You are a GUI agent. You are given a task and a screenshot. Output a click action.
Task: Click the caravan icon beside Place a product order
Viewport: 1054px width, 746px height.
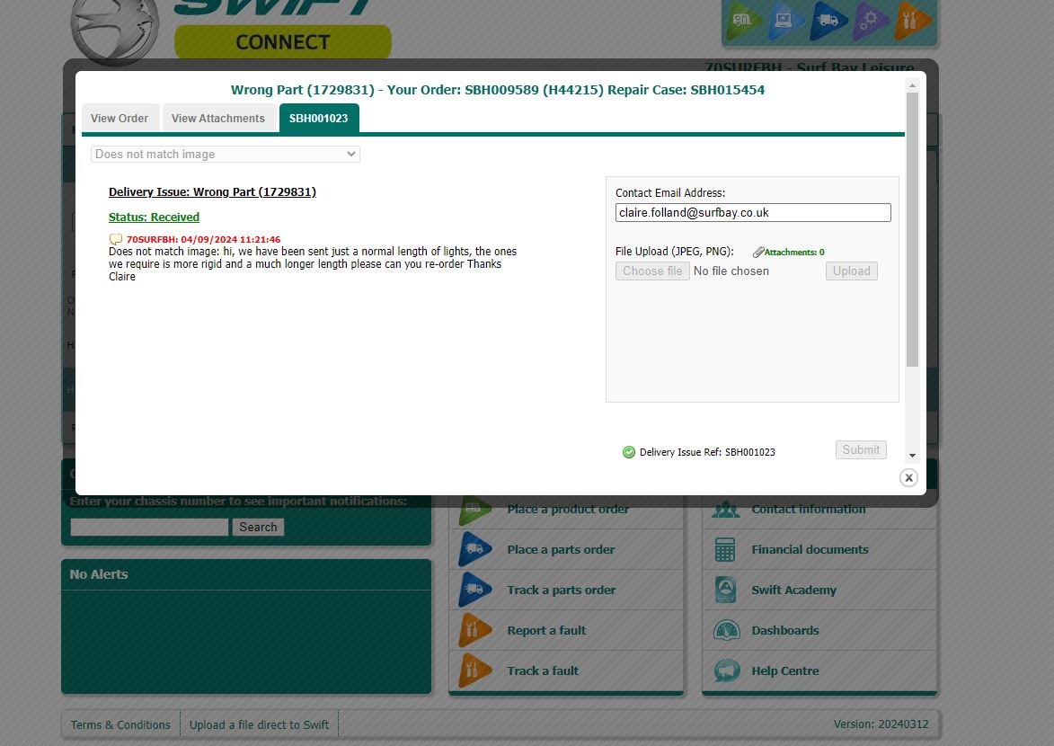coord(474,510)
